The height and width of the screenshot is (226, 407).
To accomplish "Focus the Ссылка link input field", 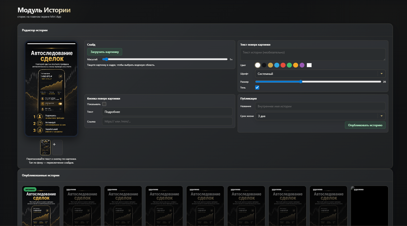I will [167, 121].
